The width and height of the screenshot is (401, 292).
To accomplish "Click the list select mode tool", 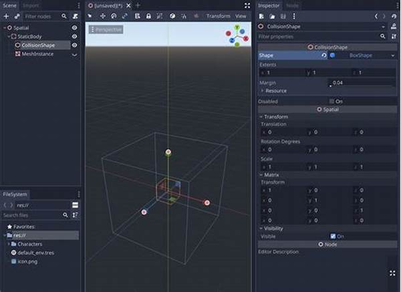I will (137, 16).
